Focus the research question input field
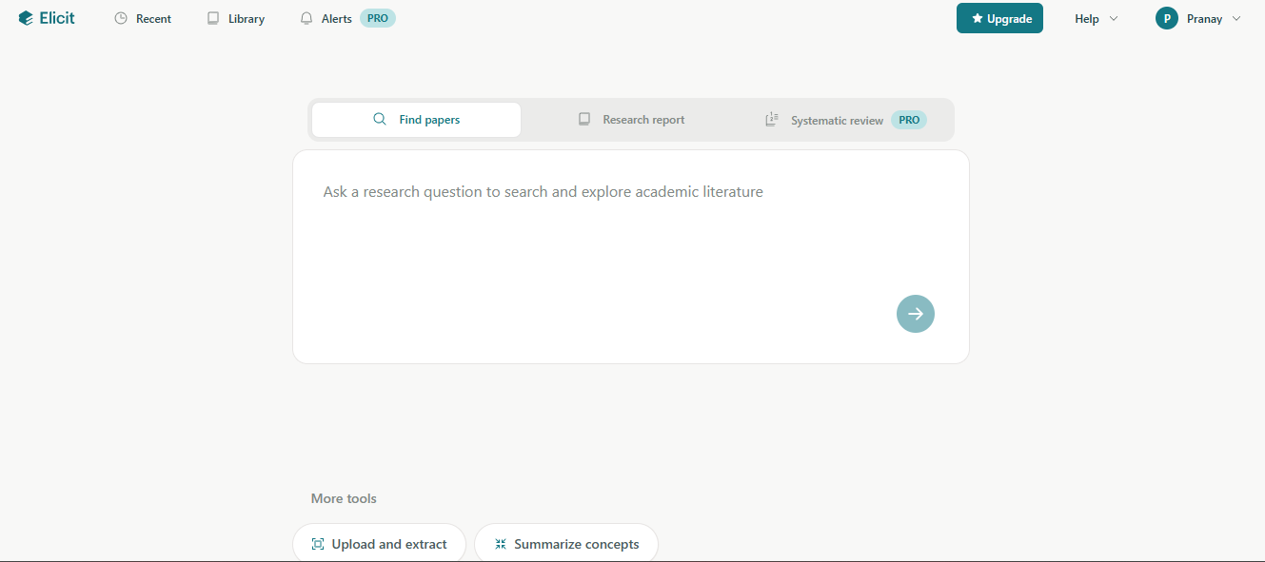 [x=630, y=256]
